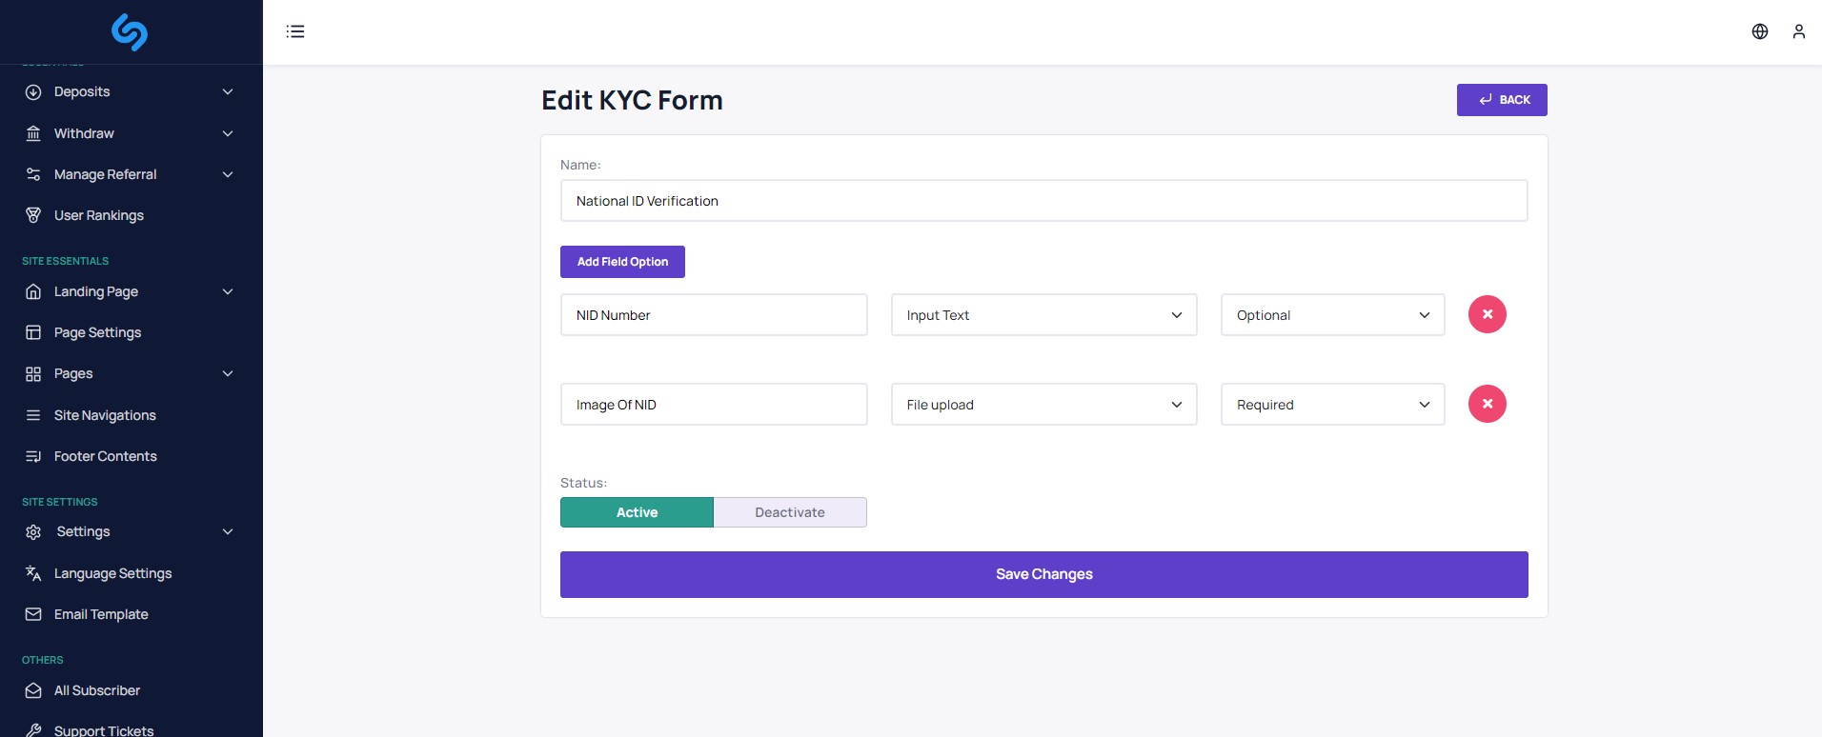Click the Add Field Option button
1822x737 pixels.
click(622, 262)
